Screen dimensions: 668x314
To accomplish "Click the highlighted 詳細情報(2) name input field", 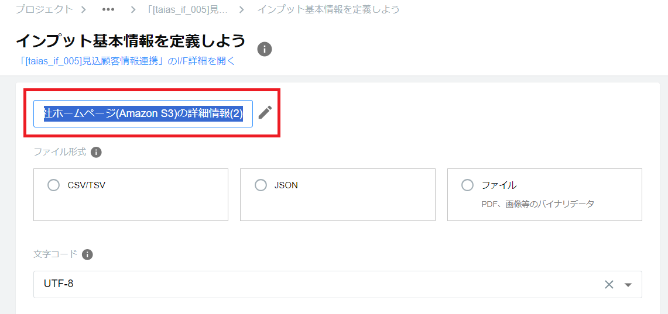I will coord(143,113).
